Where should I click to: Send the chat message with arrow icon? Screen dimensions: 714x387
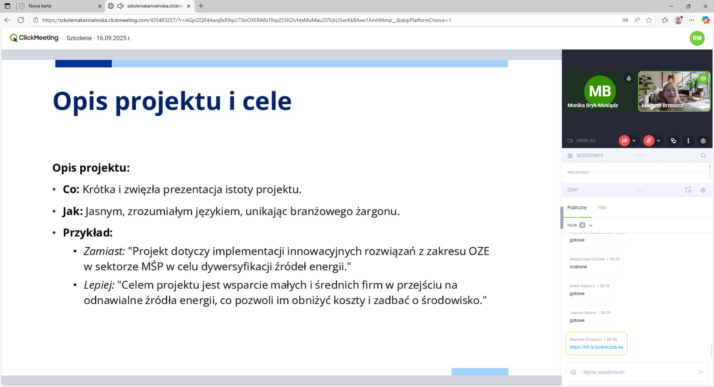pos(701,372)
